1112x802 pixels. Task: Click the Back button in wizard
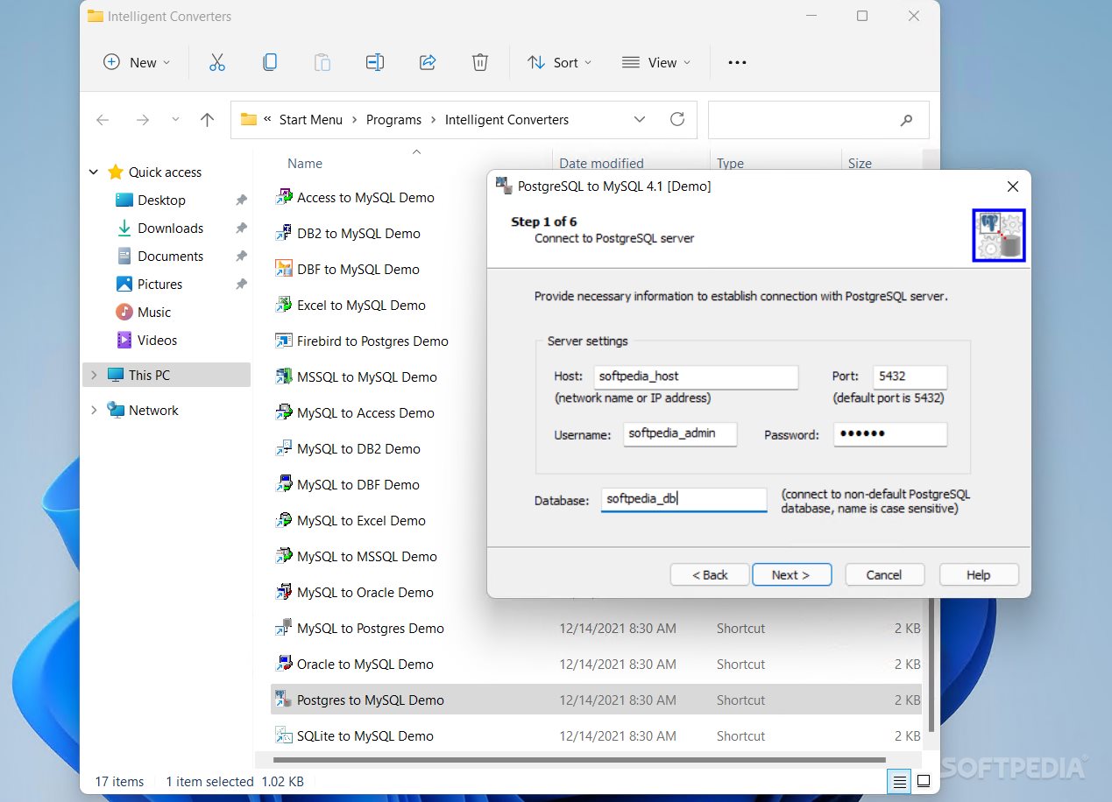tap(710, 574)
